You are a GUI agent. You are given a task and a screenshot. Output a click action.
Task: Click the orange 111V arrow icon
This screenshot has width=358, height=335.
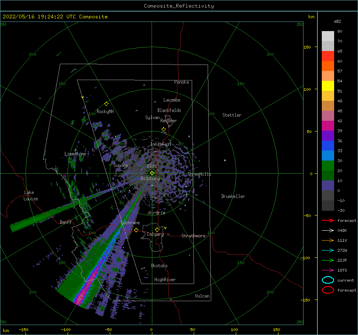tap(328, 240)
